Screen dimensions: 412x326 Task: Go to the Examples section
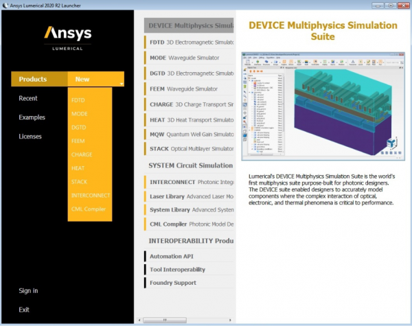tap(32, 117)
